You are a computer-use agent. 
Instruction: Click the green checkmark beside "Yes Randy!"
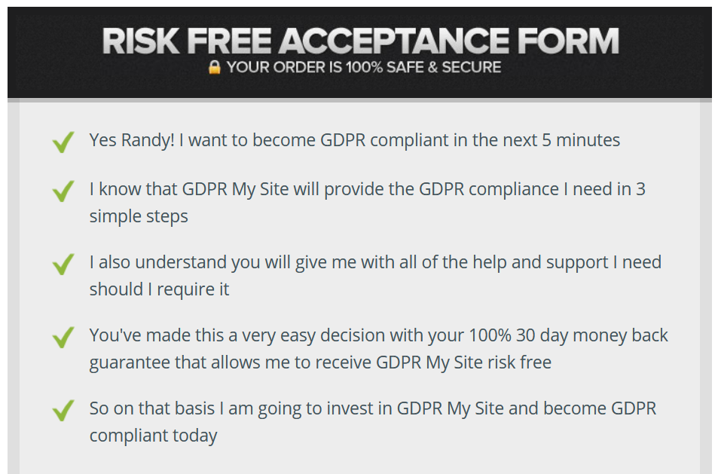(x=63, y=142)
